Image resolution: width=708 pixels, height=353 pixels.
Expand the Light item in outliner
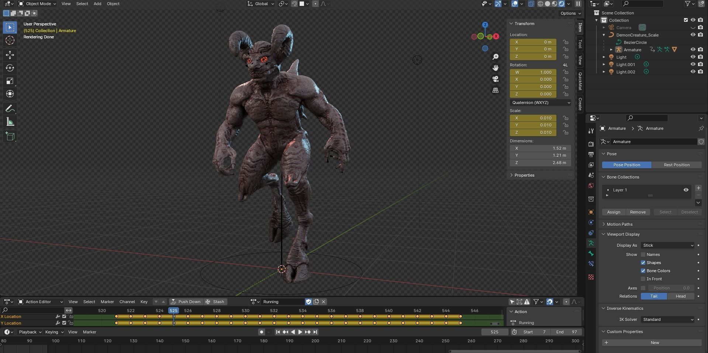[x=604, y=57]
